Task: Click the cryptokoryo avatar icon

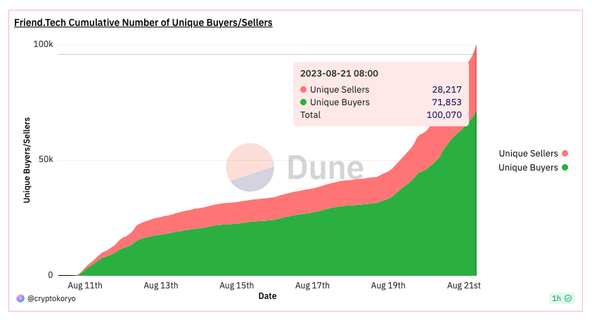Action: (x=20, y=298)
